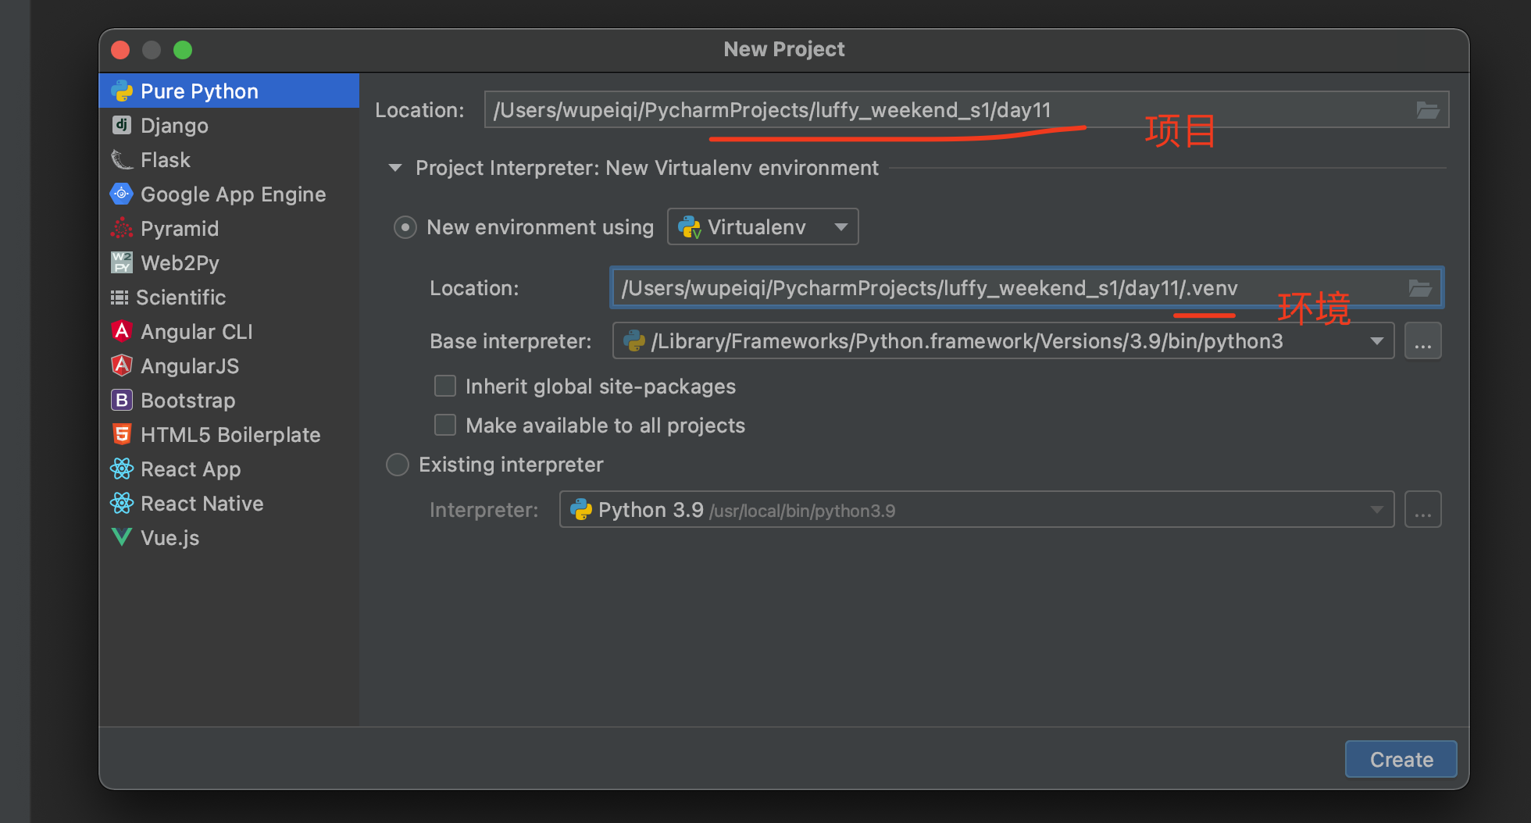The image size is (1531, 823).
Task: Select Existing interpreter radio button
Action: pos(398,465)
